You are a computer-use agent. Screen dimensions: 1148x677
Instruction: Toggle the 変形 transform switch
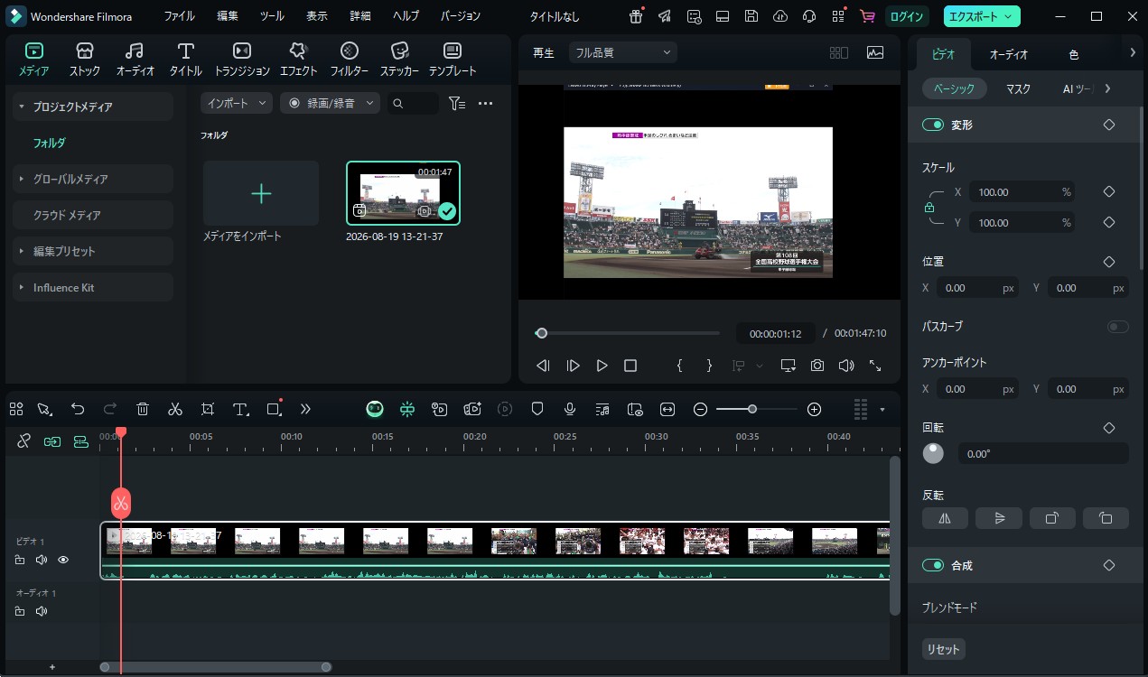[932, 125]
